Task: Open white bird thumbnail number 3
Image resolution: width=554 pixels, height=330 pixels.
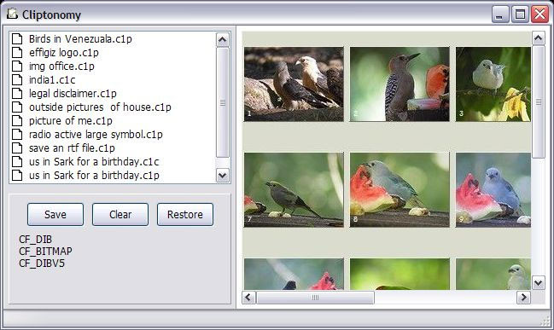Action: click(493, 84)
